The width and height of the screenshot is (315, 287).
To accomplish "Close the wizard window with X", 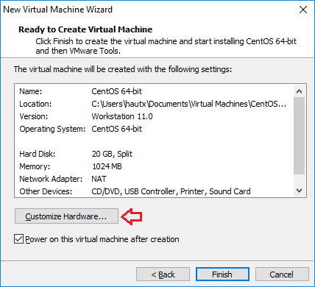I will [x=303, y=10].
